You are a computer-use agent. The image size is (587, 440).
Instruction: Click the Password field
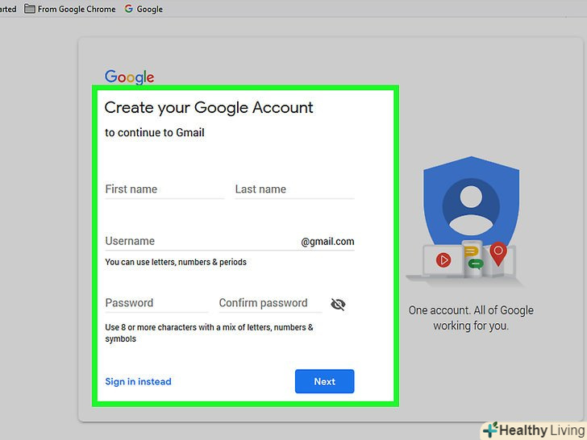pos(156,303)
